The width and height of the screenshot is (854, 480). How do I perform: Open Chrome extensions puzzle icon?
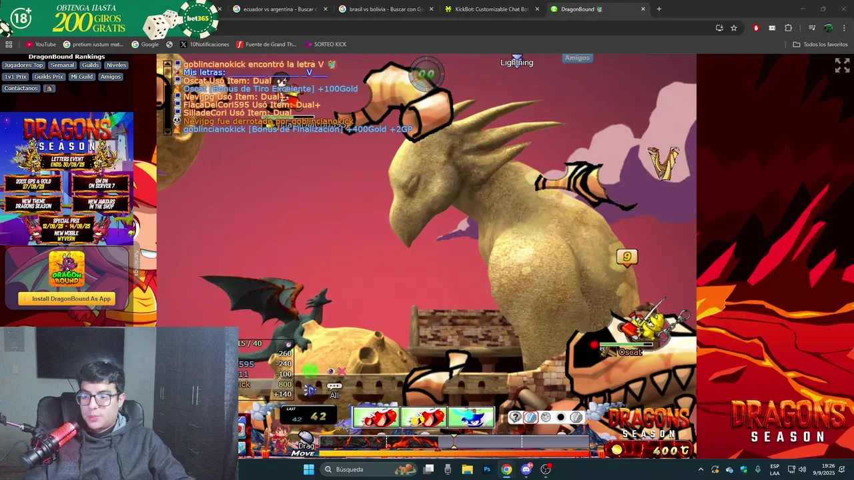coord(789,28)
